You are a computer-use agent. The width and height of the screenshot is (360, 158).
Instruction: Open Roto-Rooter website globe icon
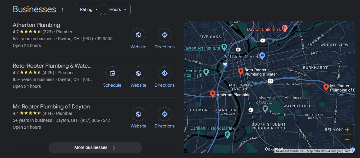[x=138, y=73]
